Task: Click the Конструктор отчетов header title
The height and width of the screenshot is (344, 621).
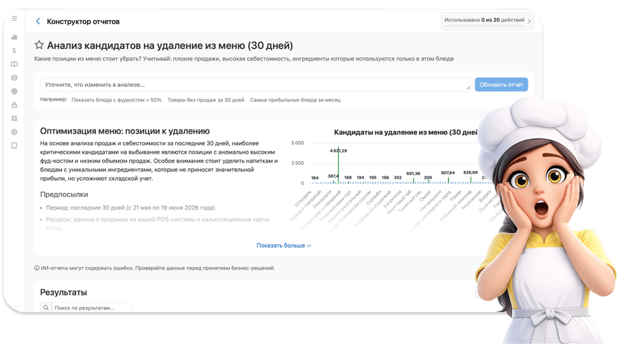Action: click(83, 21)
